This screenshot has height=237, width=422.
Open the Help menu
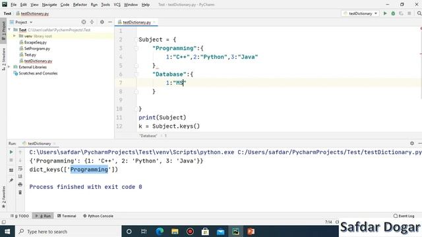coord(146,5)
